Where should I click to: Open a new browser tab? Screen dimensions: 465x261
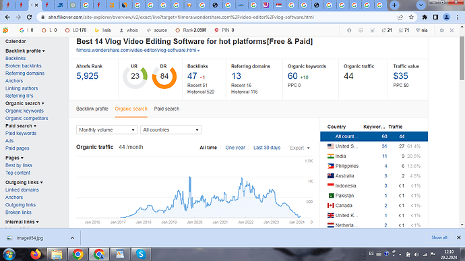[394, 5]
